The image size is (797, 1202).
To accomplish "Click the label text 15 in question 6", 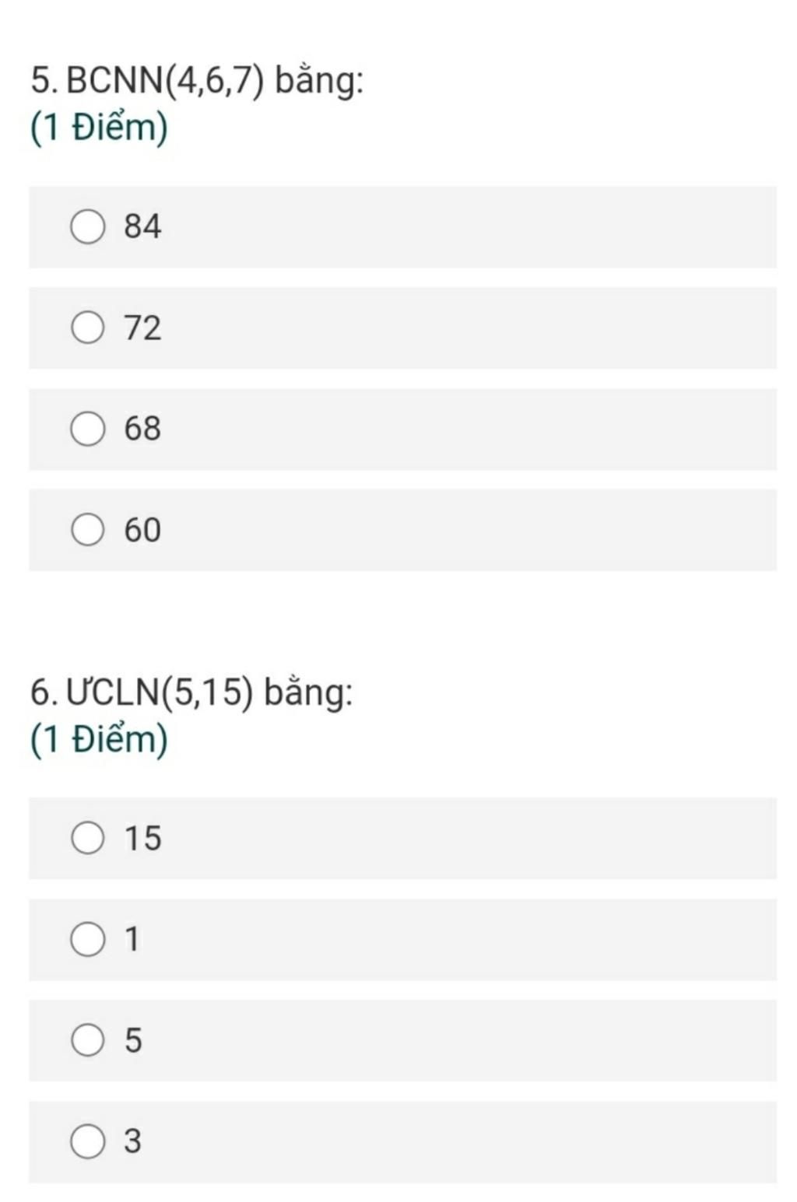I will [142, 838].
